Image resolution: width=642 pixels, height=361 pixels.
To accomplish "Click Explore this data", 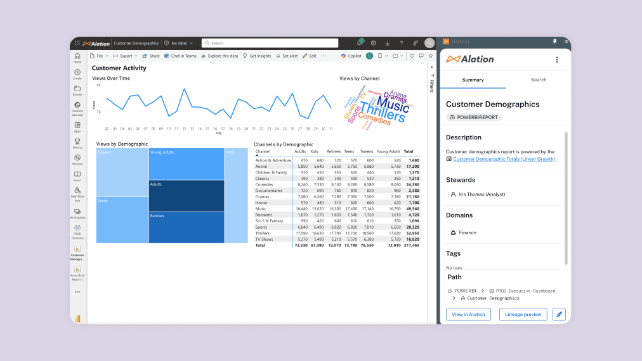I will pyautogui.click(x=219, y=56).
